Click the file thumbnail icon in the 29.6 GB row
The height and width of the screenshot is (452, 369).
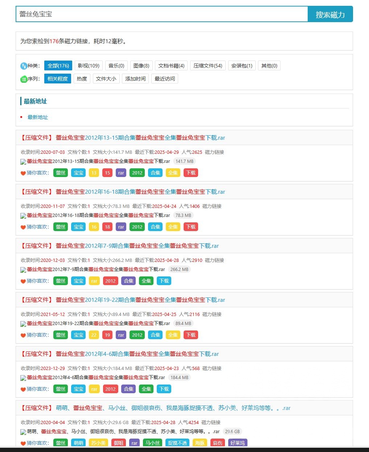coord(23,432)
